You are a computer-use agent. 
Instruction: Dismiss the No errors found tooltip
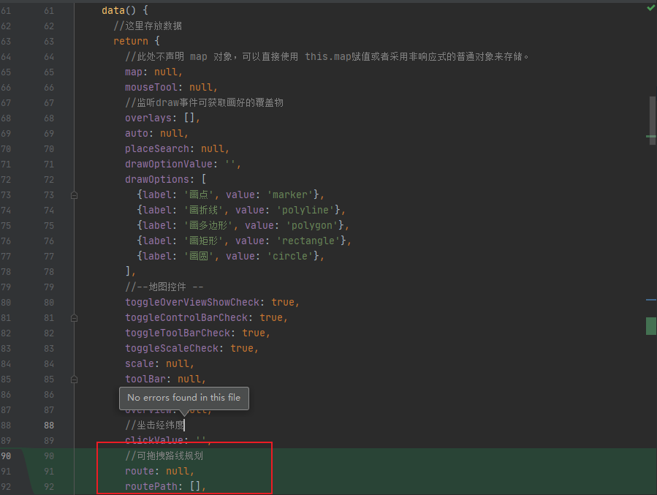tap(184, 398)
